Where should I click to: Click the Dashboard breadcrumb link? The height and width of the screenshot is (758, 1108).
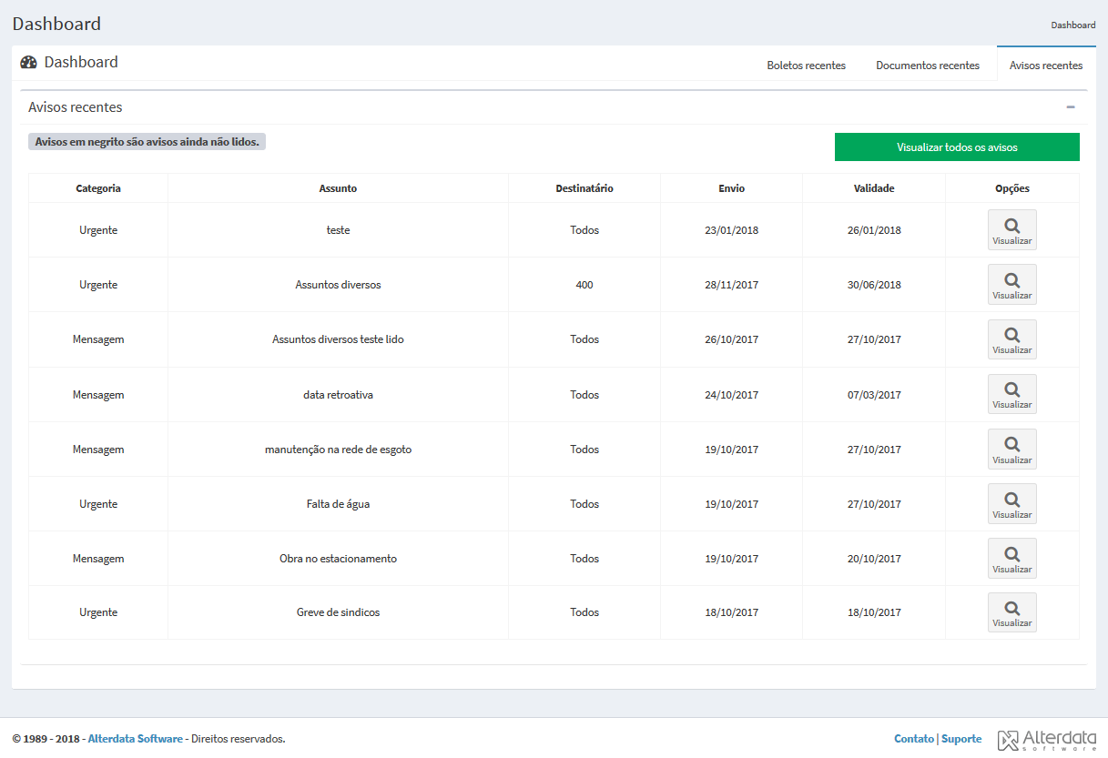[1073, 25]
